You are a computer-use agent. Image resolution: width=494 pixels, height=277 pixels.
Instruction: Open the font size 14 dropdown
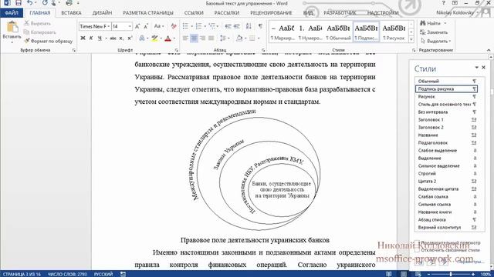click(130, 26)
